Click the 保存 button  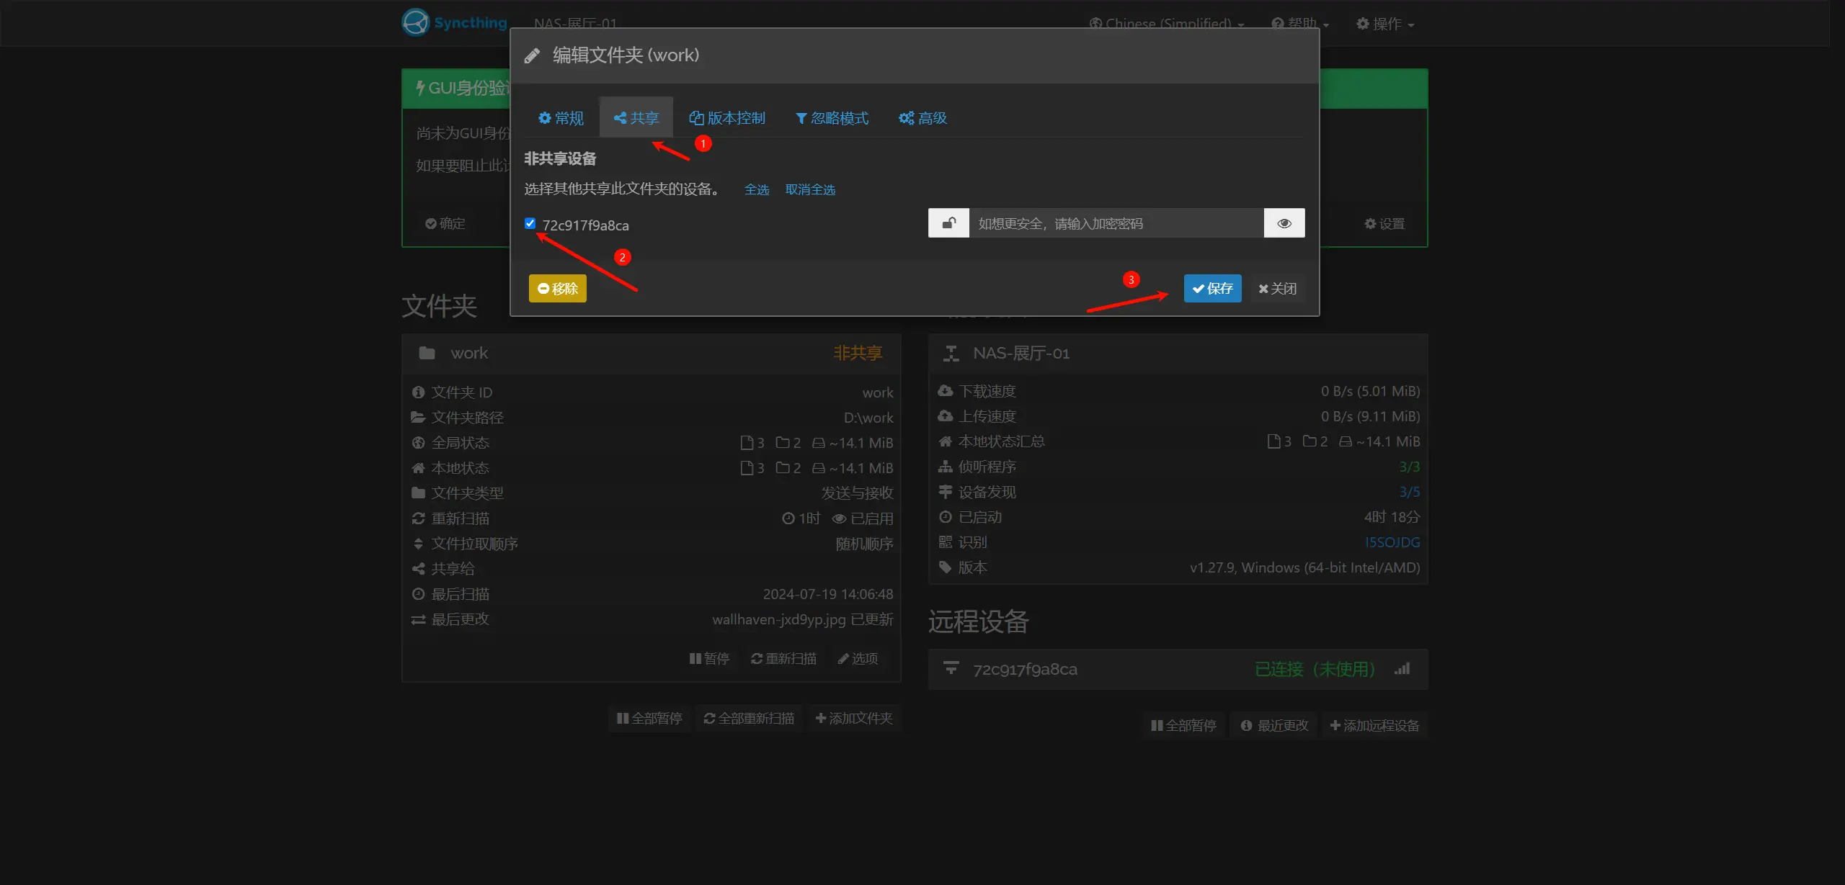coord(1212,288)
